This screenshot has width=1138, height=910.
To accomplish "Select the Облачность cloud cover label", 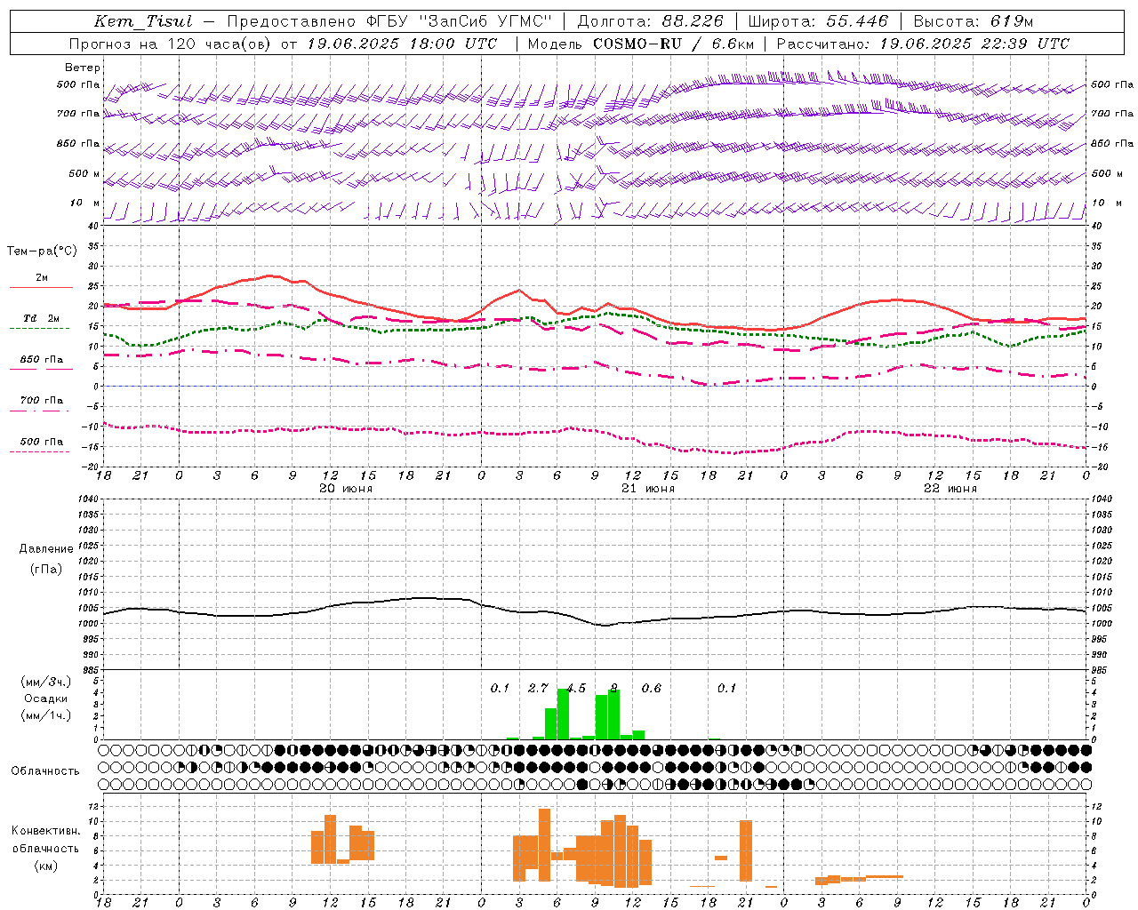I will [x=45, y=770].
